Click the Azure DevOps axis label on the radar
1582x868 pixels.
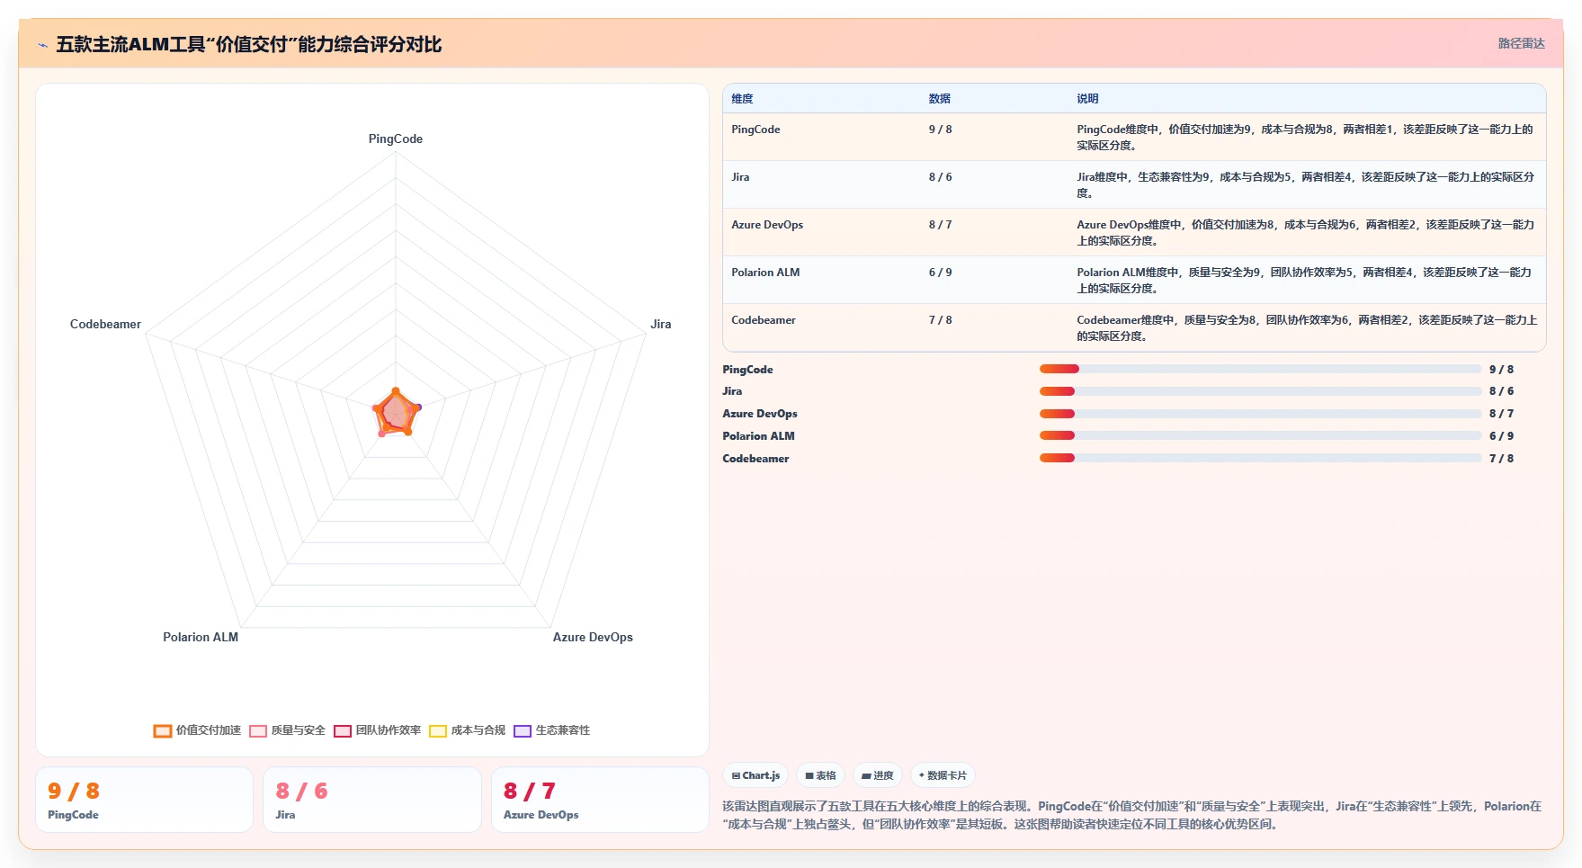pos(593,637)
